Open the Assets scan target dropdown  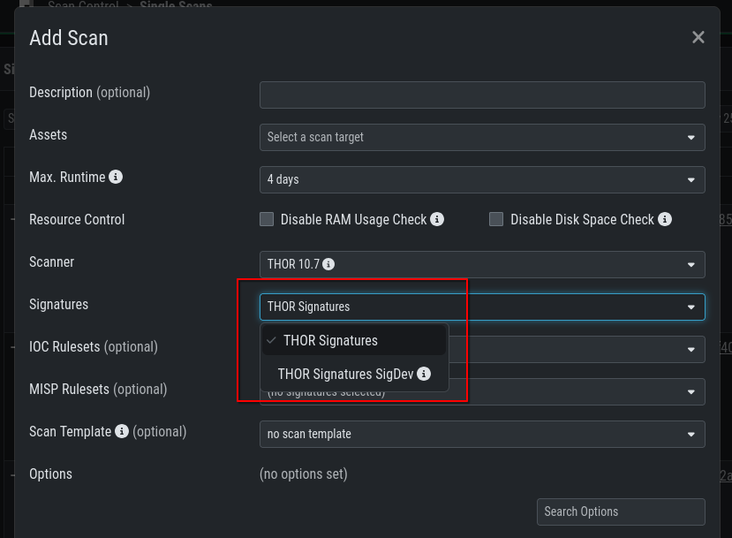[x=482, y=137]
